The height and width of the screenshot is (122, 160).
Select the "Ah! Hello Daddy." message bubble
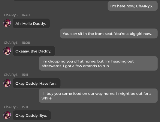pyautogui.click(x=31, y=23)
